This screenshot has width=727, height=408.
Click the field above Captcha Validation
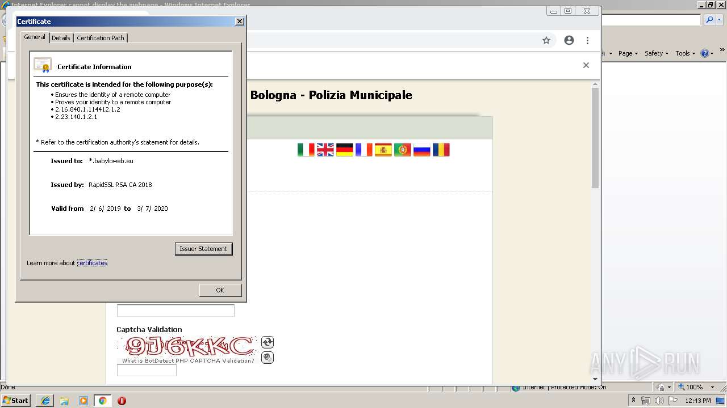pos(176,311)
